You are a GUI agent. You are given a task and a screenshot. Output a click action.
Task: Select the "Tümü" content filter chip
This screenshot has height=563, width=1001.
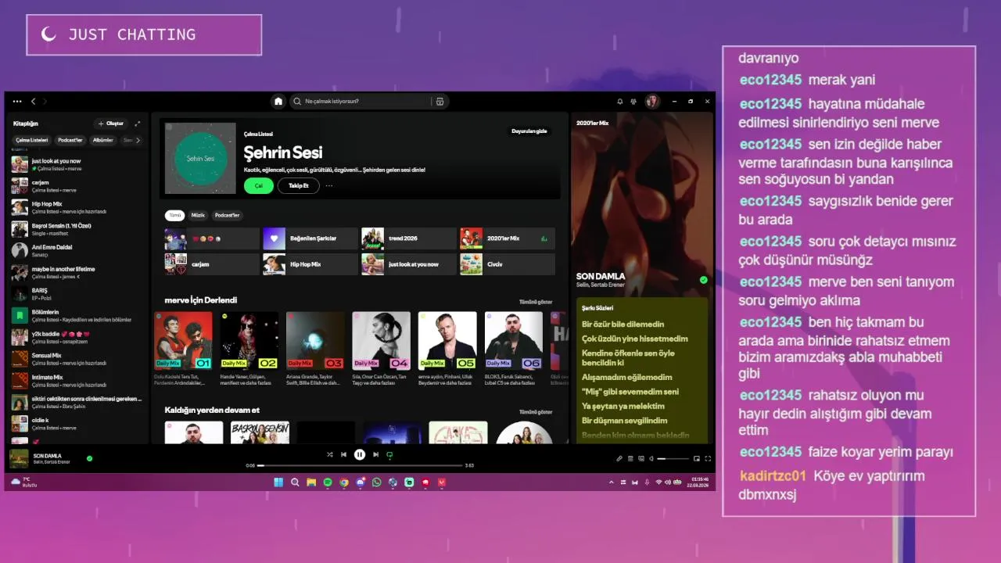[175, 215]
